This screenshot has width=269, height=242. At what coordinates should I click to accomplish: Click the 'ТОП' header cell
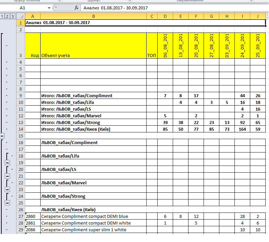[x=152, y=46]
